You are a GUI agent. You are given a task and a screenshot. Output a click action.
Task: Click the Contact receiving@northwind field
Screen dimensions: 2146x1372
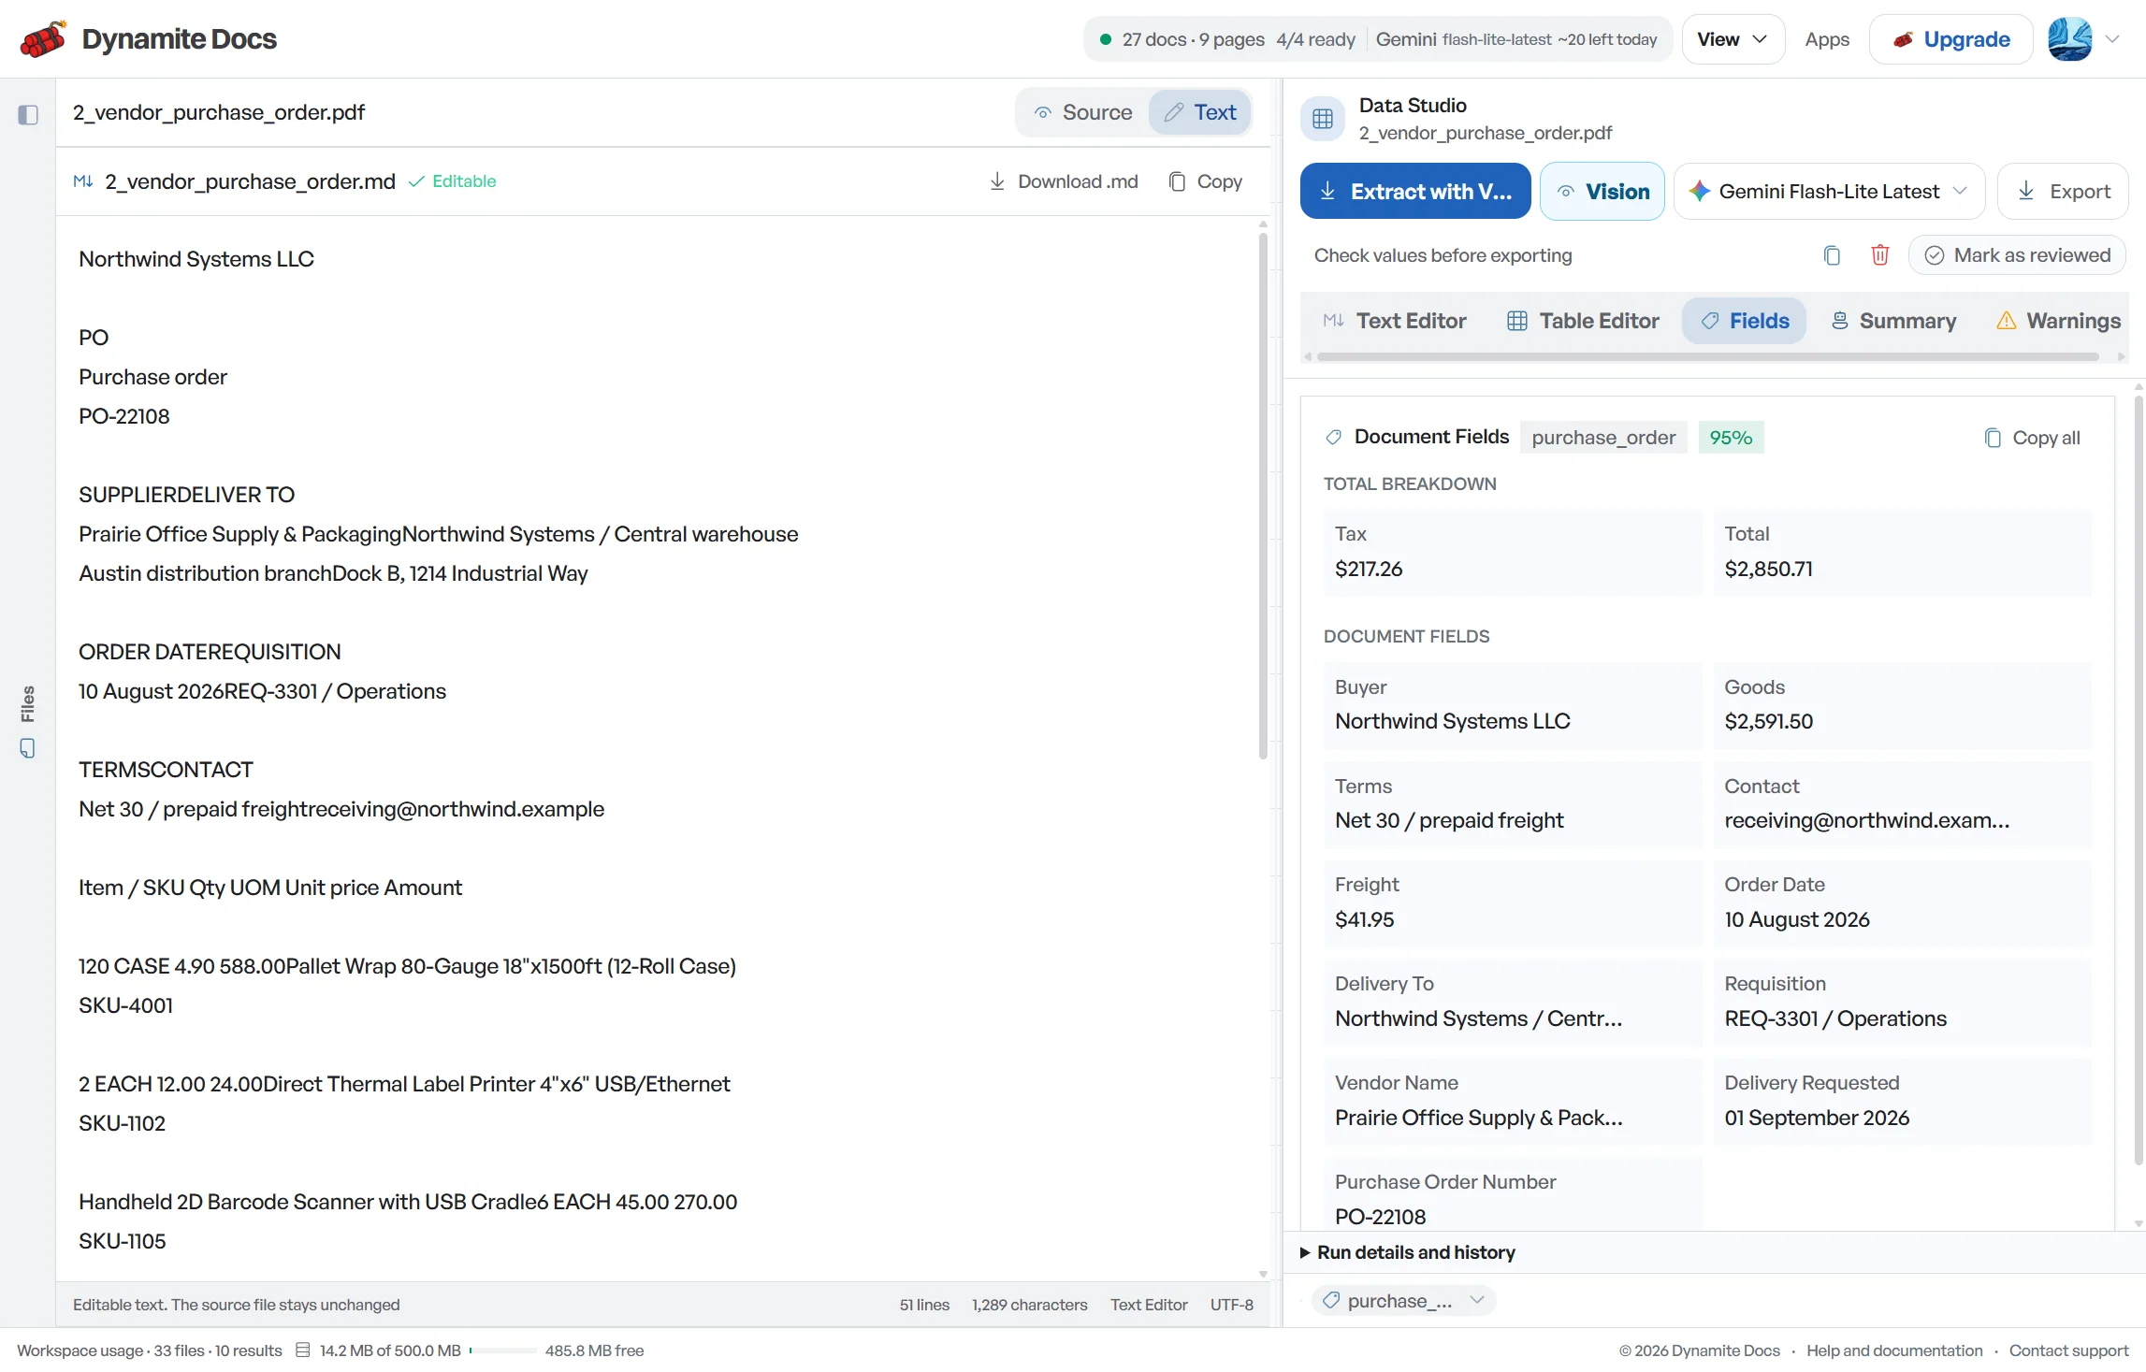1902,804
